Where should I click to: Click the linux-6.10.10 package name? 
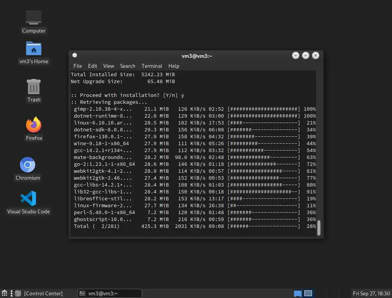click(103, 123)
